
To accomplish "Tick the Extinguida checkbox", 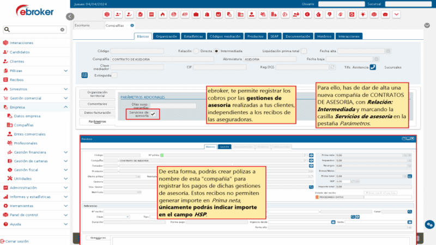I will point(113,75).
